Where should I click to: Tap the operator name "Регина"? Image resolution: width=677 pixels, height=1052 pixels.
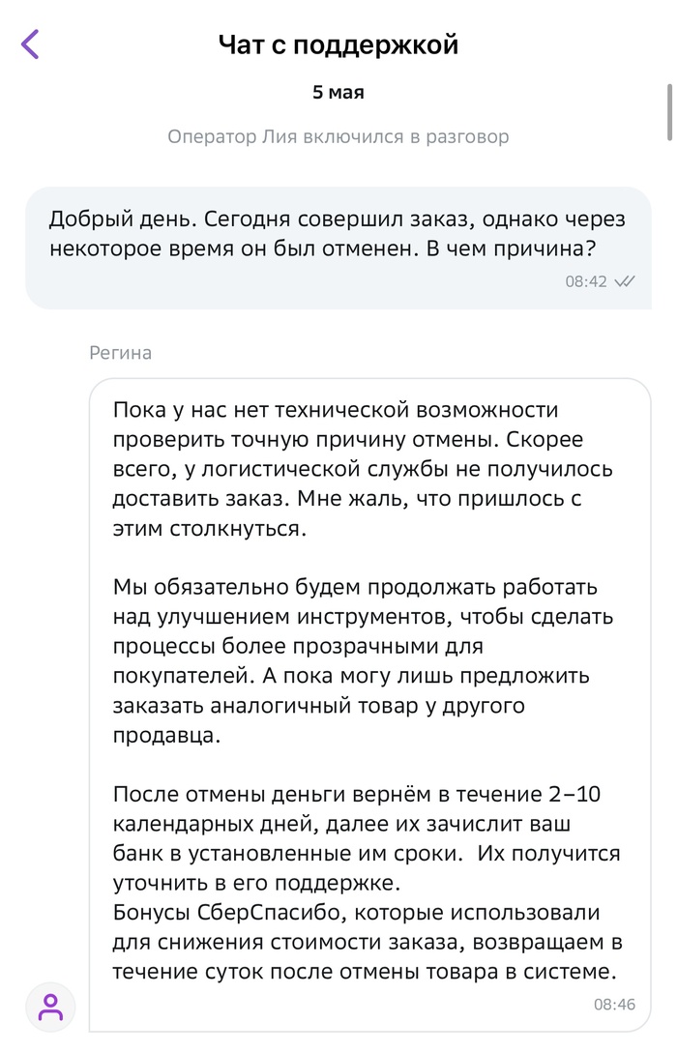120,353
